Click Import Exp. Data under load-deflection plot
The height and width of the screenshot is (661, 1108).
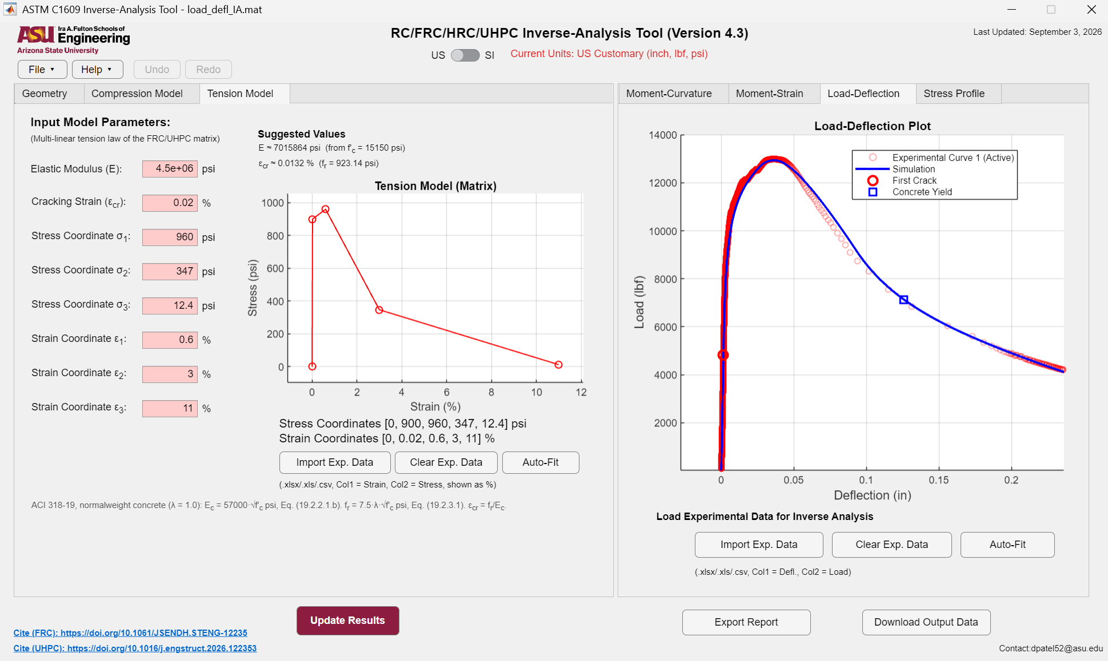759,545
